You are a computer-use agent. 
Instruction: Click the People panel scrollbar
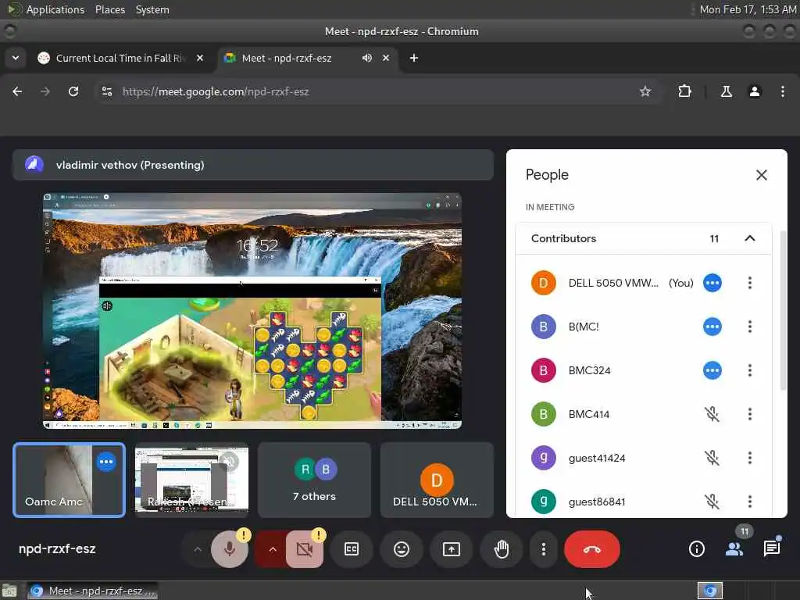[783, 310]
